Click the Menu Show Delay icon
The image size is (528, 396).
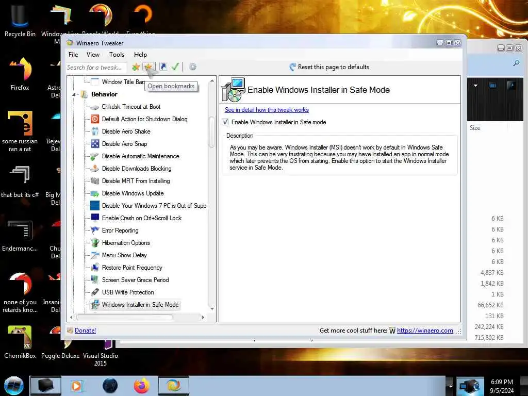point(95,255)
